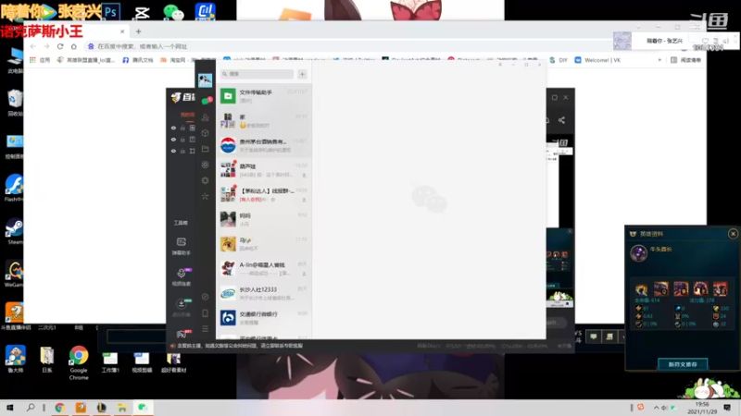Click share icon in streaming app
Viewport: 741px width, 416px height.
pyautogui.click(x=561, y=120)
